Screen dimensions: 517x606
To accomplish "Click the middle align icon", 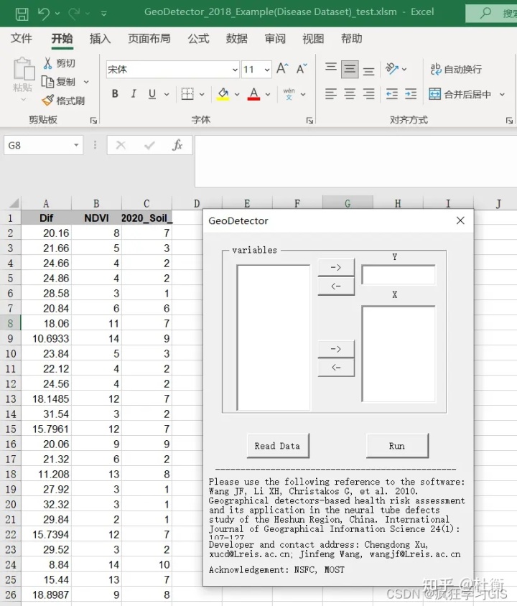I will (350, 69).
